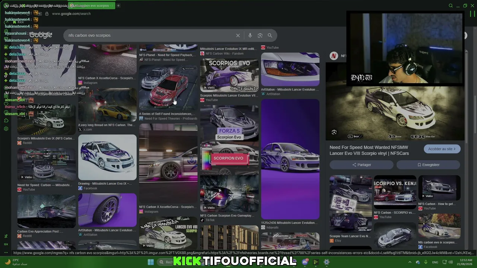Open 'NFS Carbon - How to get...' video thumbnail
Viewport: 477px width, 268px height.
pyautogui.click(x=439, y=188)
